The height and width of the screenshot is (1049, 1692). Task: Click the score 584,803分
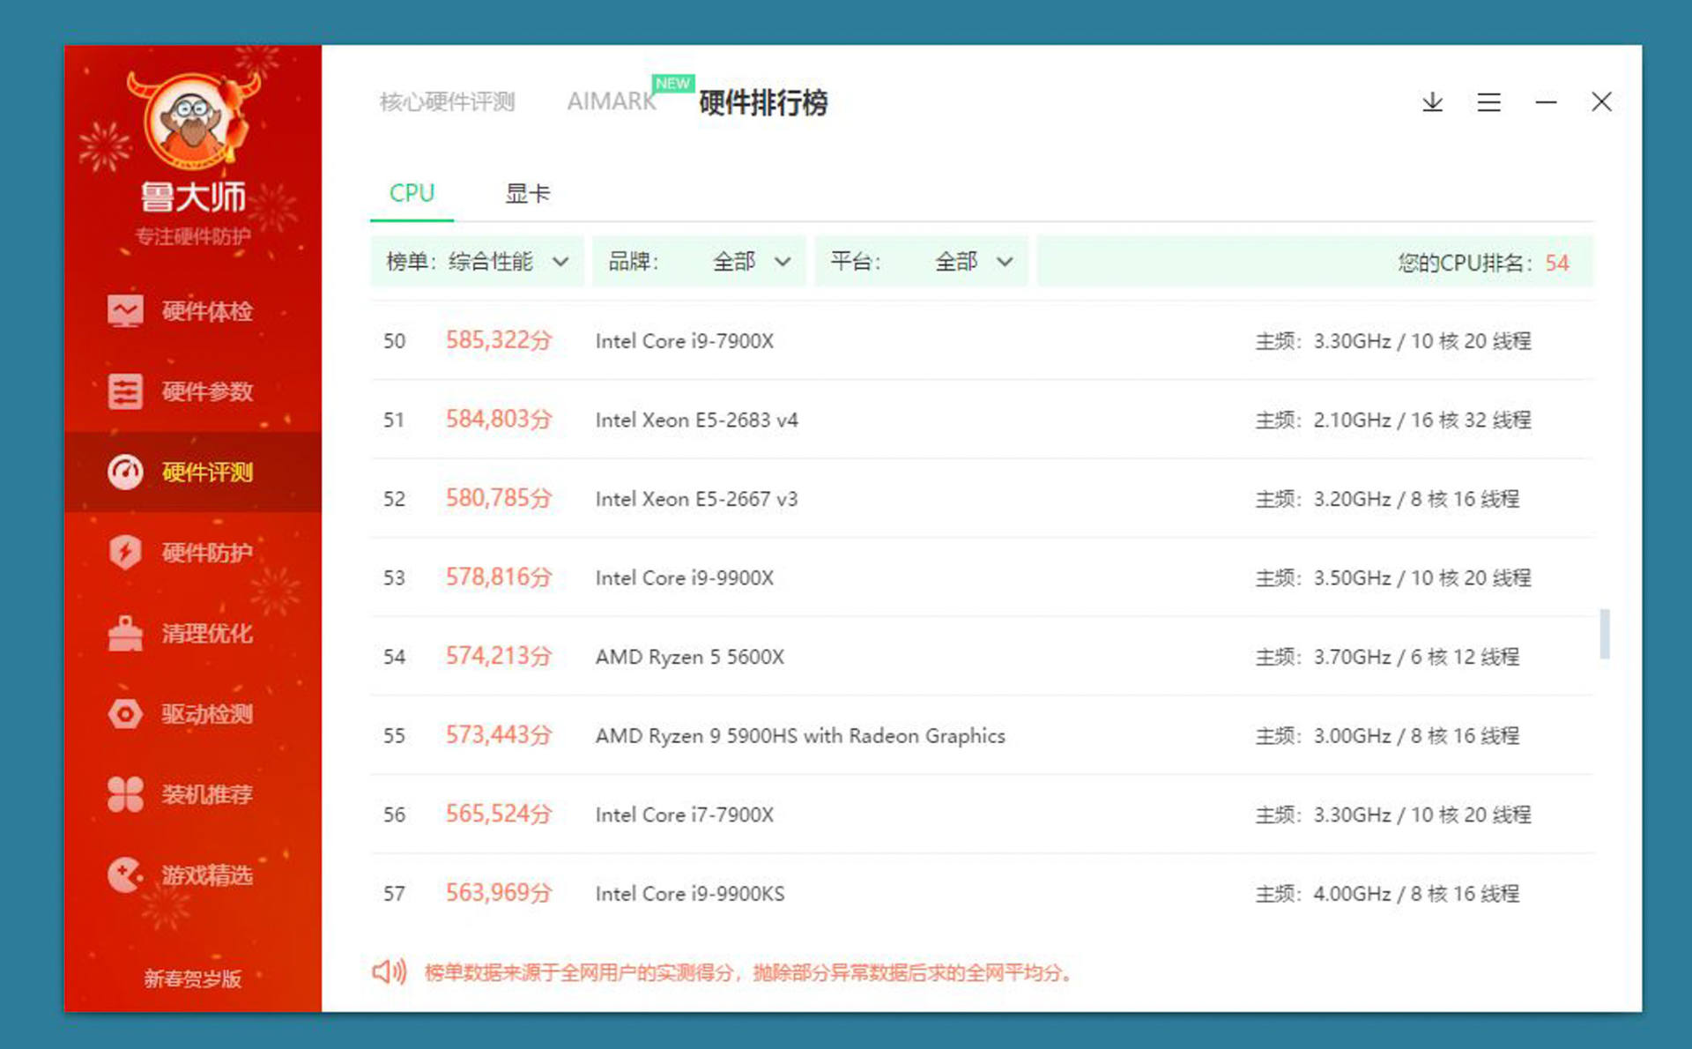point(499,419)
